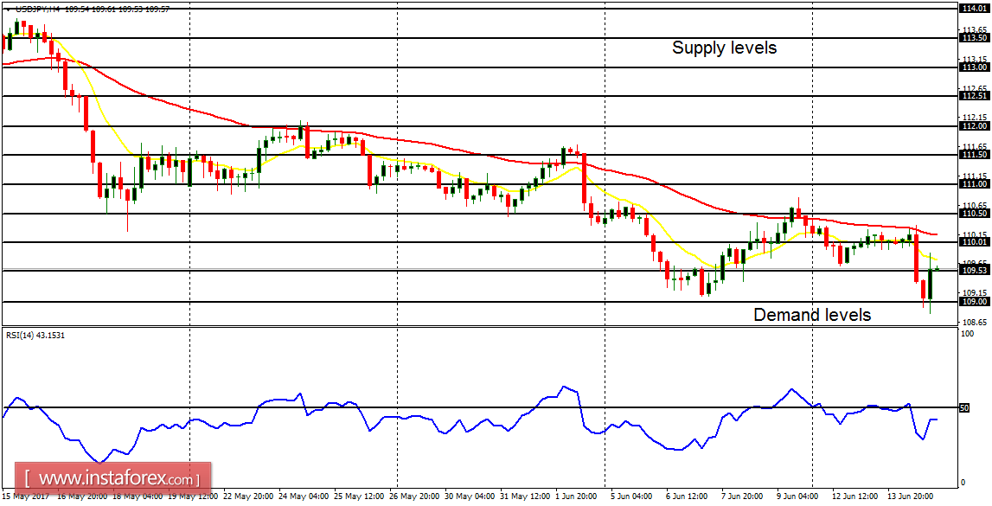Select the 113.00 price level tag
This screenshot has height=506, width=992.
pyautogui.click(x=974, y=67)
